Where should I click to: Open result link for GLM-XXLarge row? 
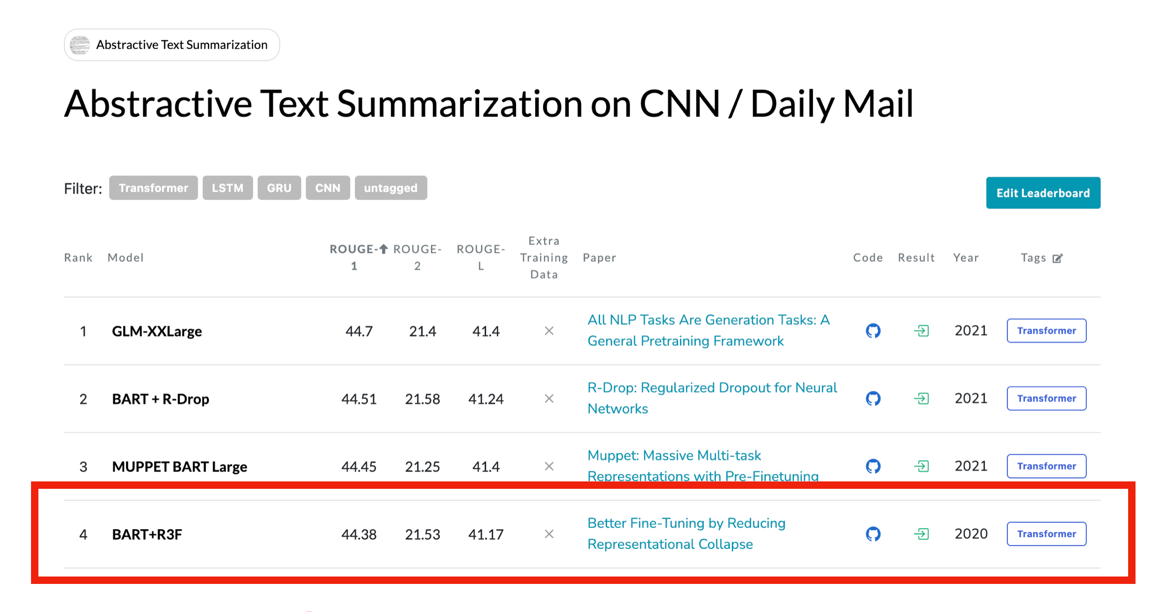[x=921, y=331]
